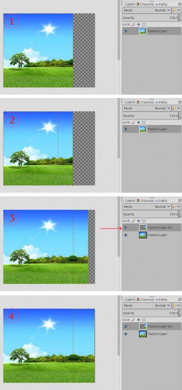Click the configure tab menu icon in step 1 panel
This screenshot has width=182, height=390.
tap(180, 4)
